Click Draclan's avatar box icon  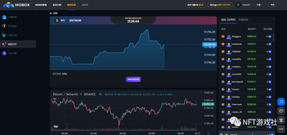[229, 89]
